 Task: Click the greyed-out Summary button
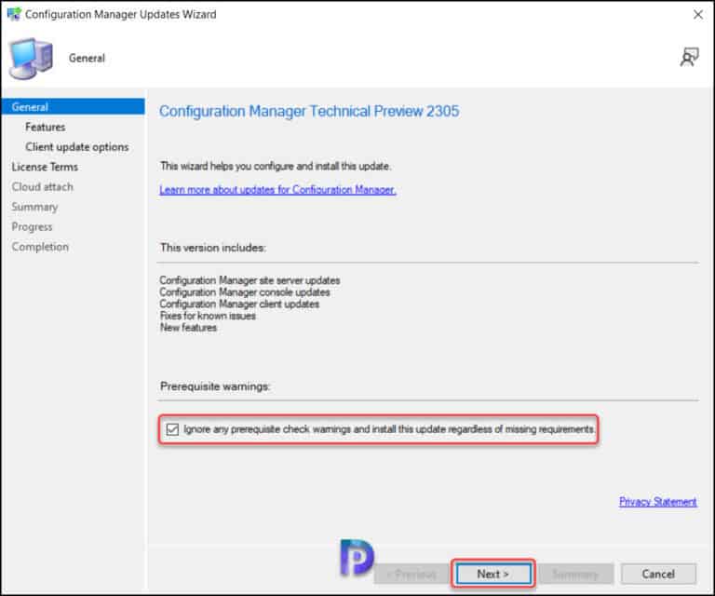tap(576, 574)
